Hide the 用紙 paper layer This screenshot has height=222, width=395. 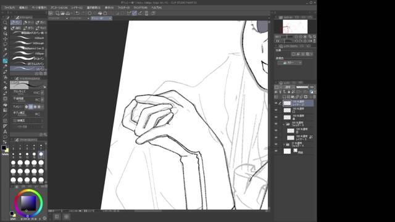pos(276,151)
